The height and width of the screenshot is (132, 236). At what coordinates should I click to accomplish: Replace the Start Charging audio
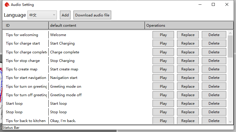(188, 43)
